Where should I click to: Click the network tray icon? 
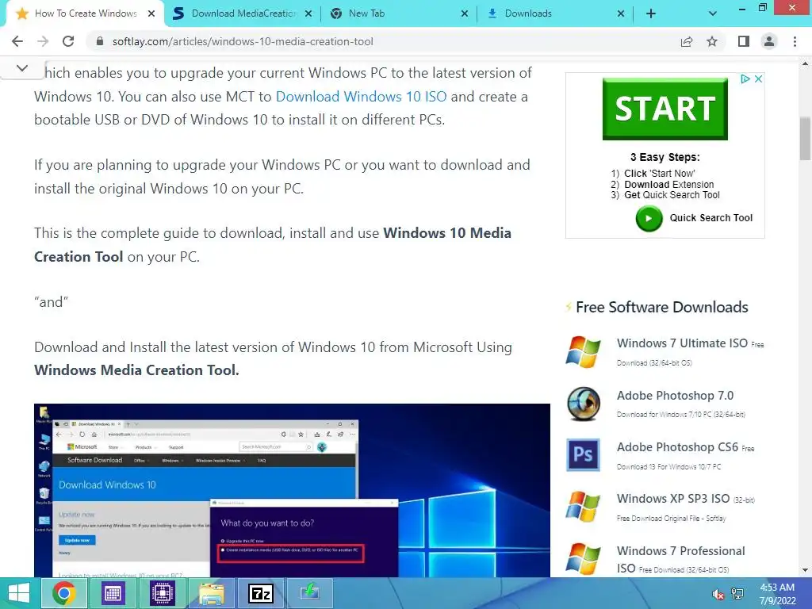[737, 594]
